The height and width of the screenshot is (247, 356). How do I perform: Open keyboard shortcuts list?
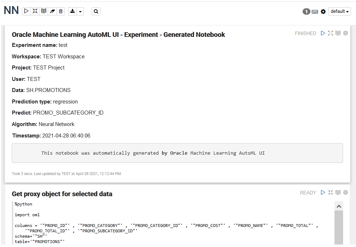click(315, 11)
